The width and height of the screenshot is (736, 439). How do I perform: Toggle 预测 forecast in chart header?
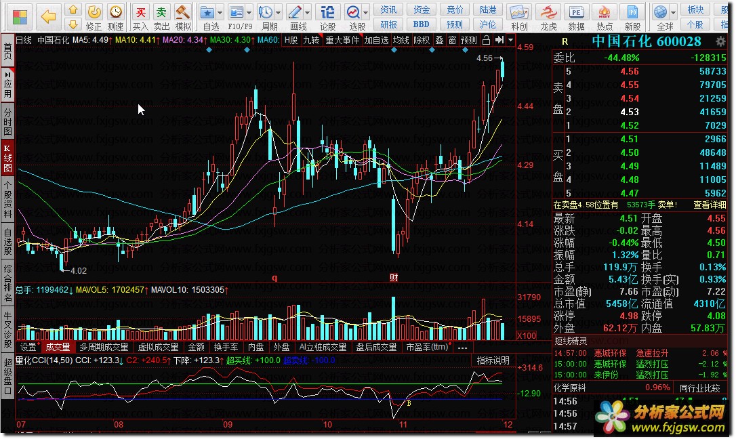click(468, 41)
